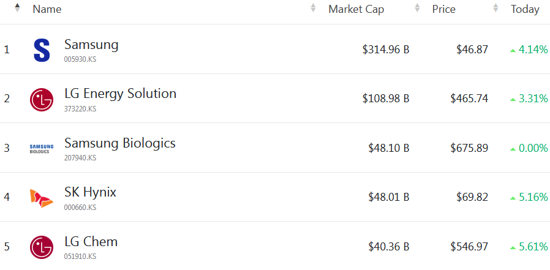Click sort arrows beside Today header
Viewport: 550px width, 270px height.
pos(496,9)
